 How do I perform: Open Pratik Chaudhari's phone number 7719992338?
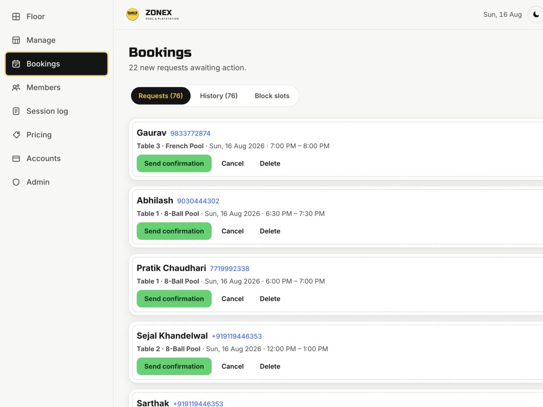(x=229, y=269)
